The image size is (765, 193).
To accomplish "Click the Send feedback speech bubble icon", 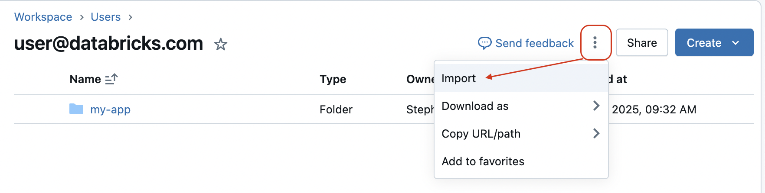I will pos(484,43).
